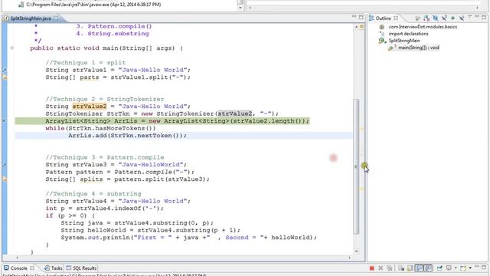The width and height of the screenshot is (490, 276).
Task: Terminate the running program from Console toolbar
Action: point(372,268)
